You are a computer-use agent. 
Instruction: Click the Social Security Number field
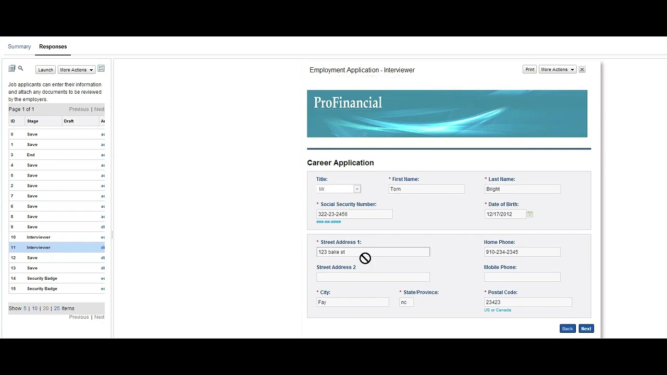[x=354, y=214]
